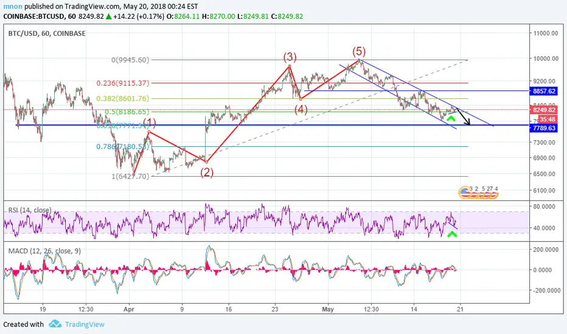Select the close value C:8249.82 in header
Image resolution: width=567 pixels, height=334 pixels.
287,16
